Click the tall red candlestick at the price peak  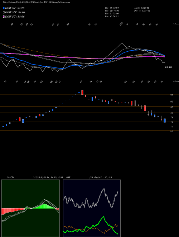pyautogui.click(x=82, y=92)
